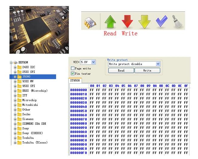The height and width of the screenshot is (159, 198).
Task: Expand the 24XX I2C tree node
Action: pos(15,67)
